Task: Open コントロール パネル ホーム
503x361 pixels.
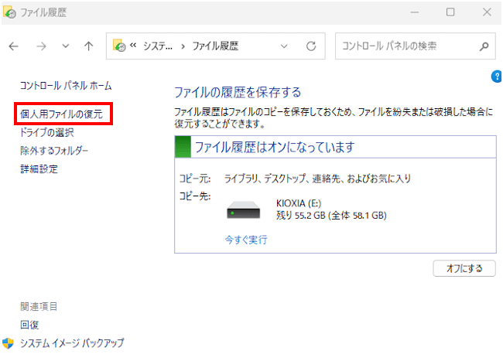Action: click(66, 86)
